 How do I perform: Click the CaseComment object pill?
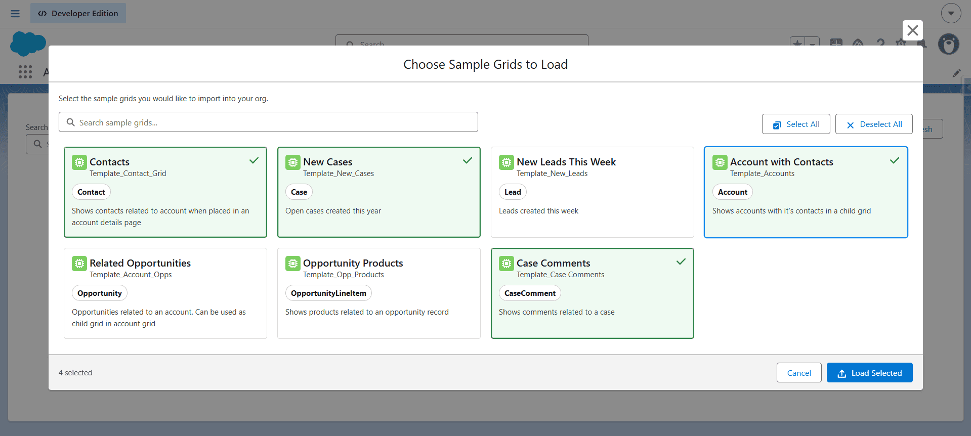530,293
